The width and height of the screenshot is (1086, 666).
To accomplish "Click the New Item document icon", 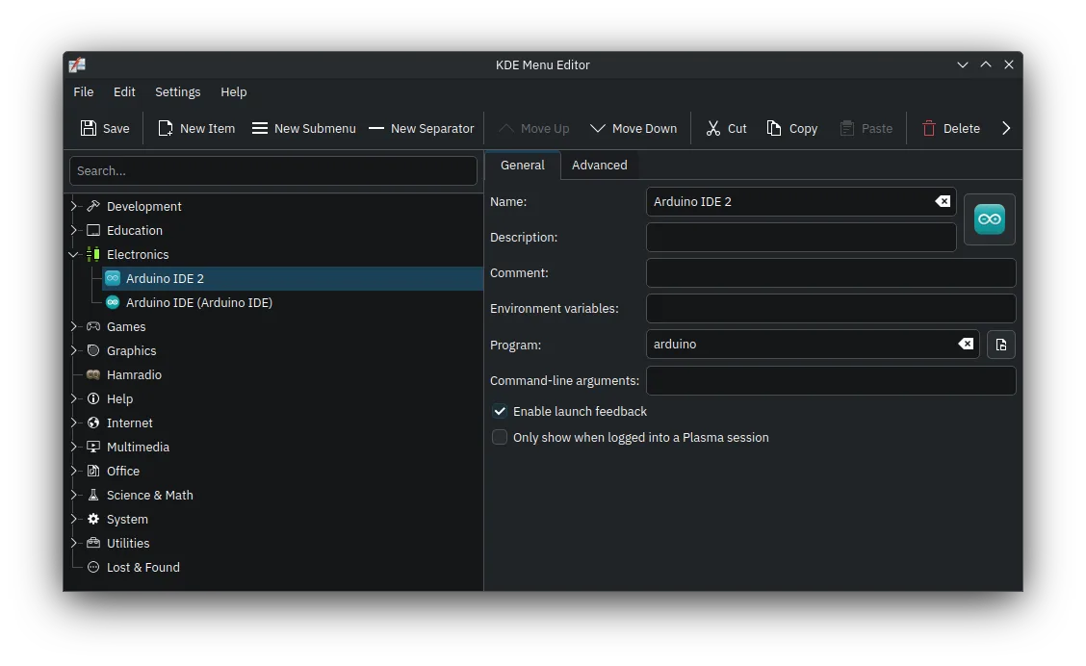I will point(165,128).
